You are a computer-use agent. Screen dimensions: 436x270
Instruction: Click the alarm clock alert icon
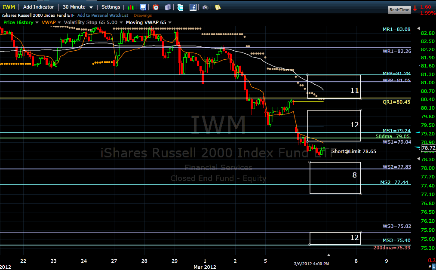coord(156,7)
